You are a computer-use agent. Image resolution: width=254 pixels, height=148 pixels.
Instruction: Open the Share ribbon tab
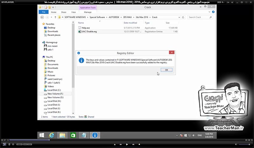[x=64, y=12]
